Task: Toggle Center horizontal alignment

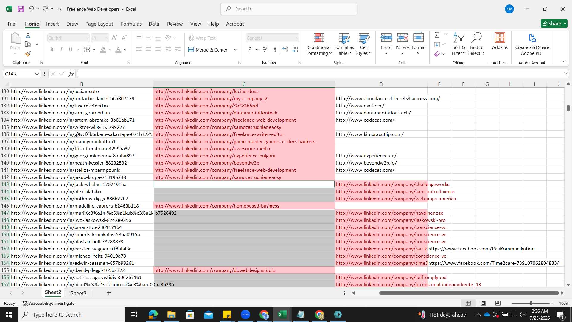Action: (148, 50)
